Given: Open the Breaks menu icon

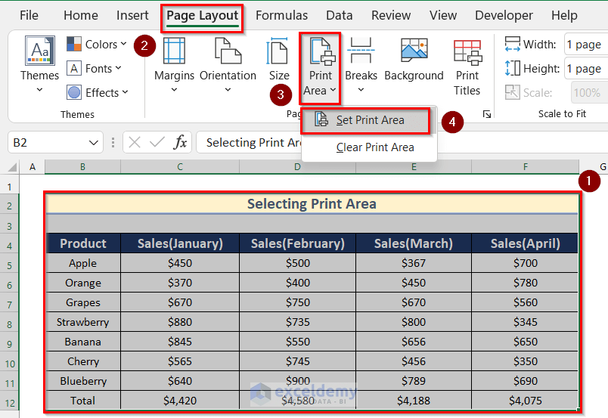Looking at the screenshot, I should pyautogui.click(x=361, y=51).
